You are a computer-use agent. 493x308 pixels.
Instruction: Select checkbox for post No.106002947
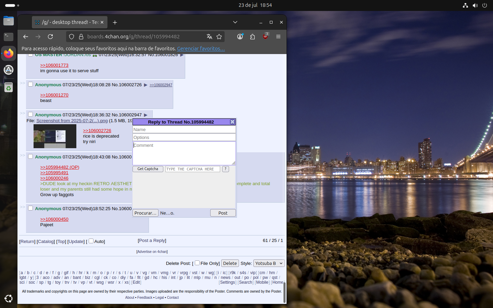point(30,114)
